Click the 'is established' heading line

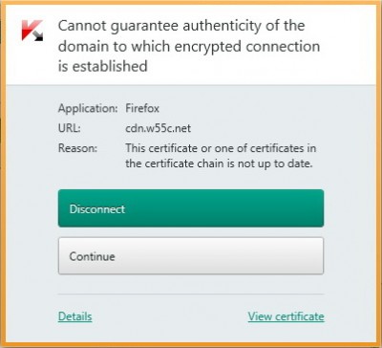(102, 66)
